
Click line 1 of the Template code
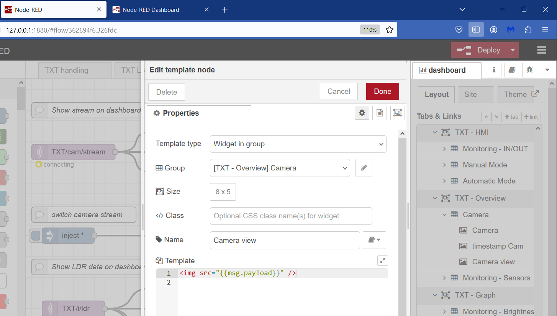pos(283,273)
